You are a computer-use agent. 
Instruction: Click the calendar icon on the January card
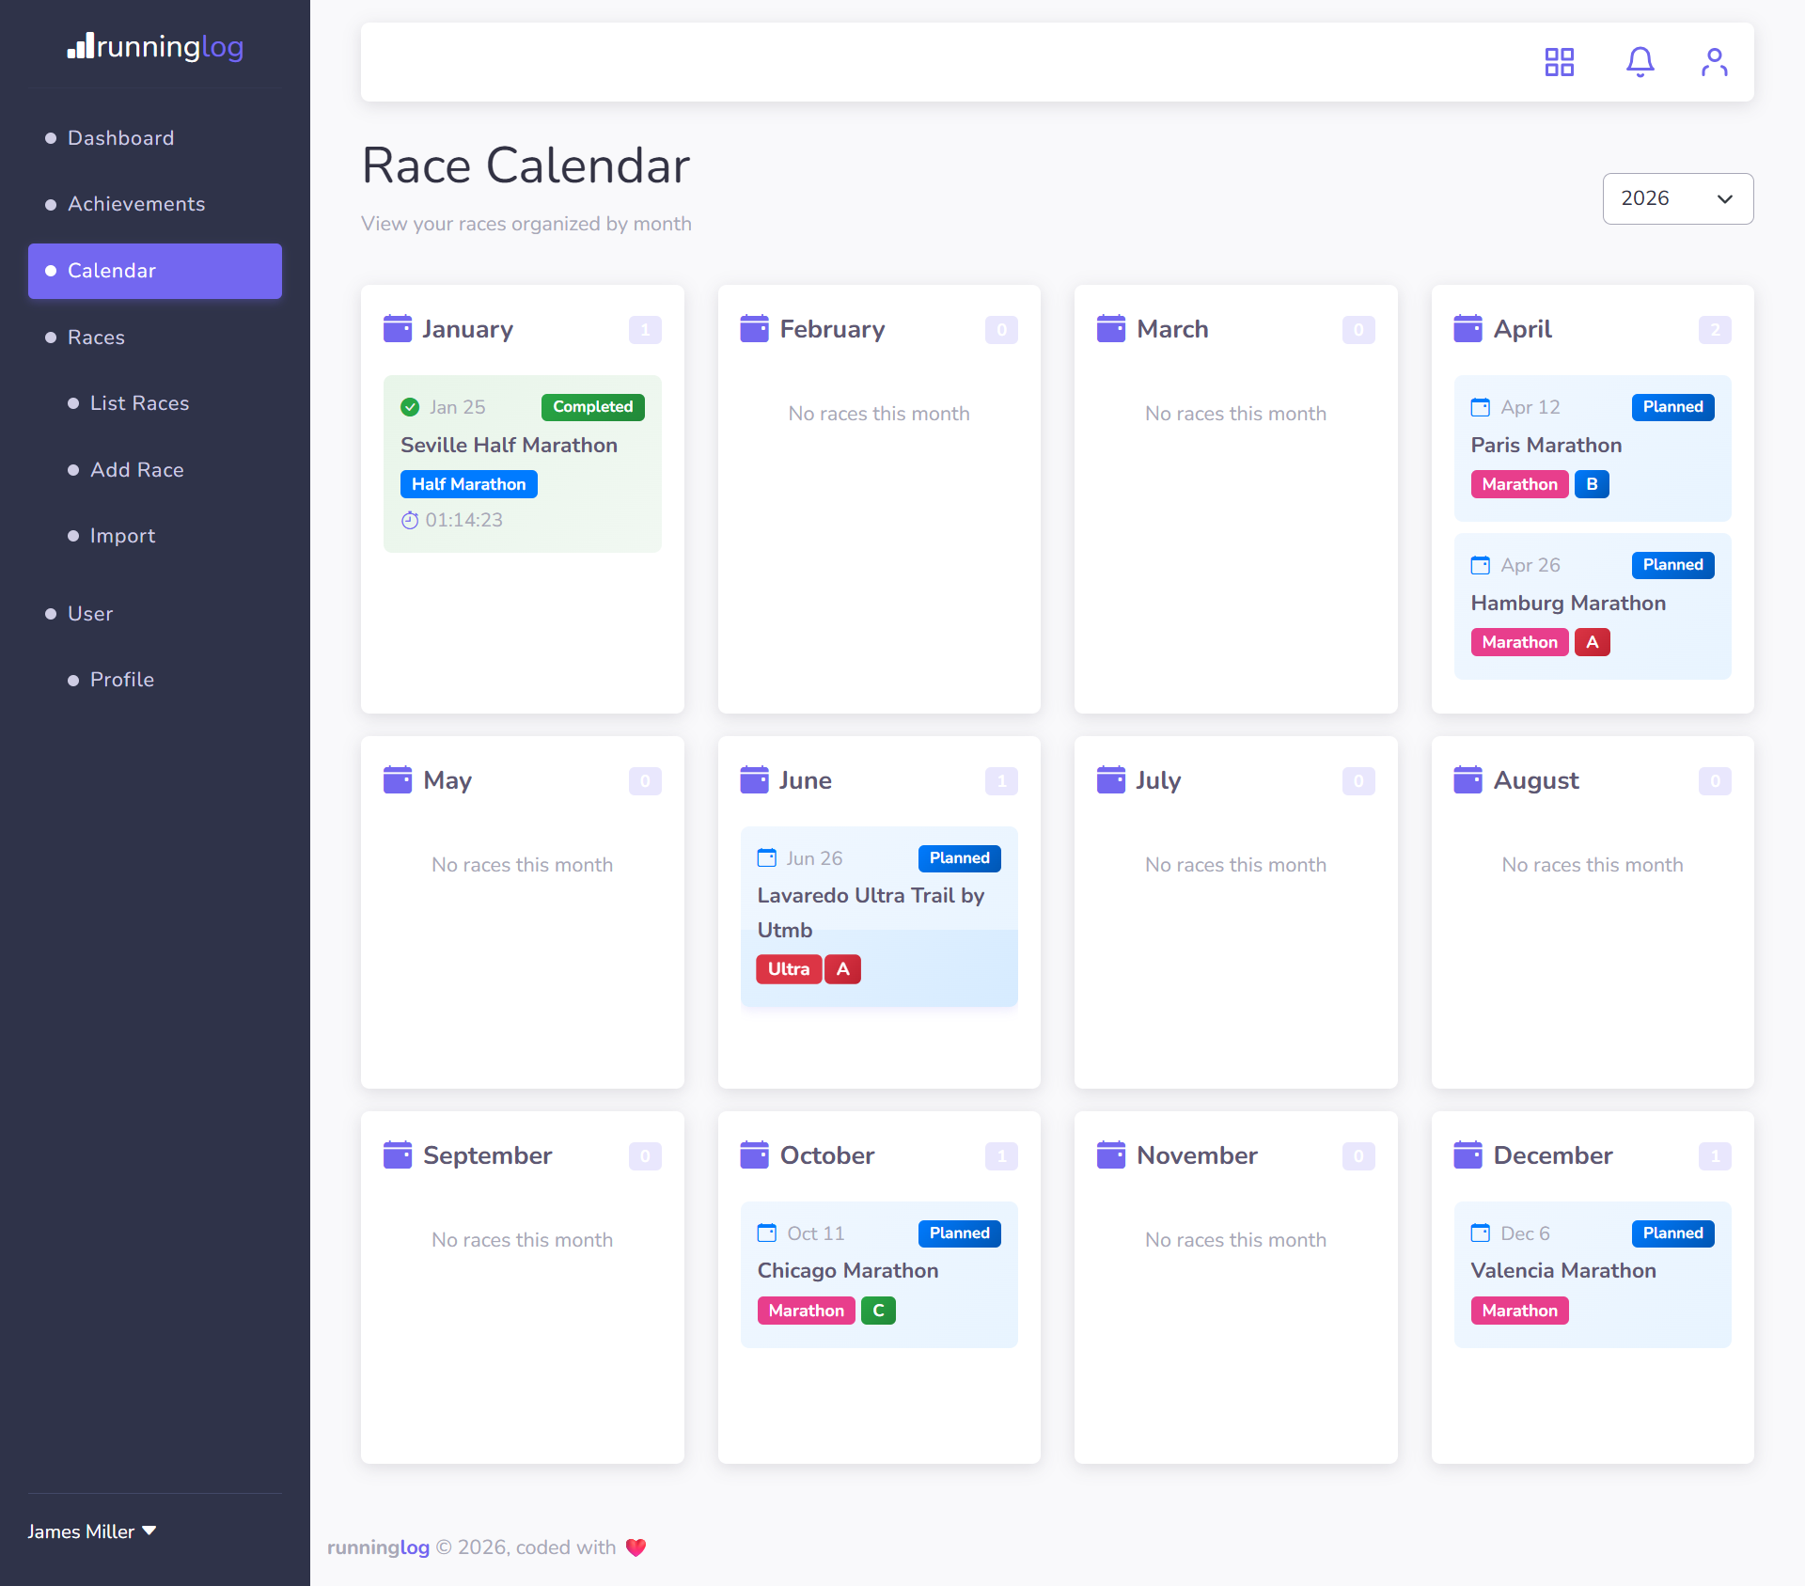398,328
